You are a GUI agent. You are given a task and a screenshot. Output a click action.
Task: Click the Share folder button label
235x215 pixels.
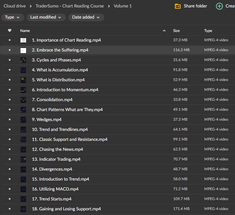[195, 6]
